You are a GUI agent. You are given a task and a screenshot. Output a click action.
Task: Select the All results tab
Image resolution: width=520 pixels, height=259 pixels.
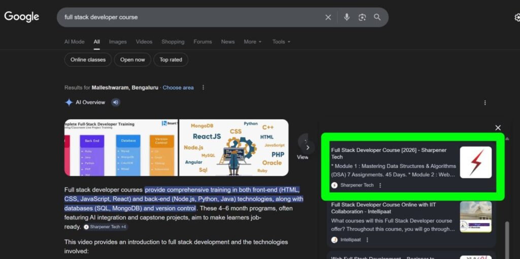(96, 42)
